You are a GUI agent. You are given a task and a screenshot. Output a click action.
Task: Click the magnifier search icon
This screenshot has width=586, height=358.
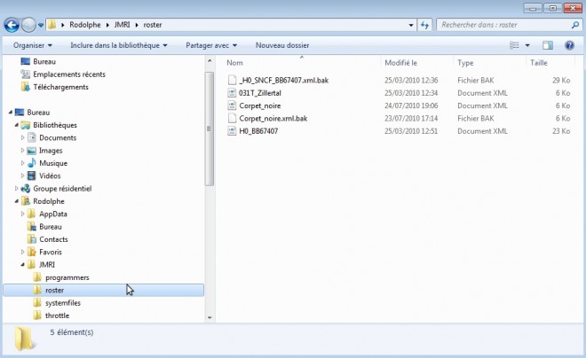[x=575, y=25]
